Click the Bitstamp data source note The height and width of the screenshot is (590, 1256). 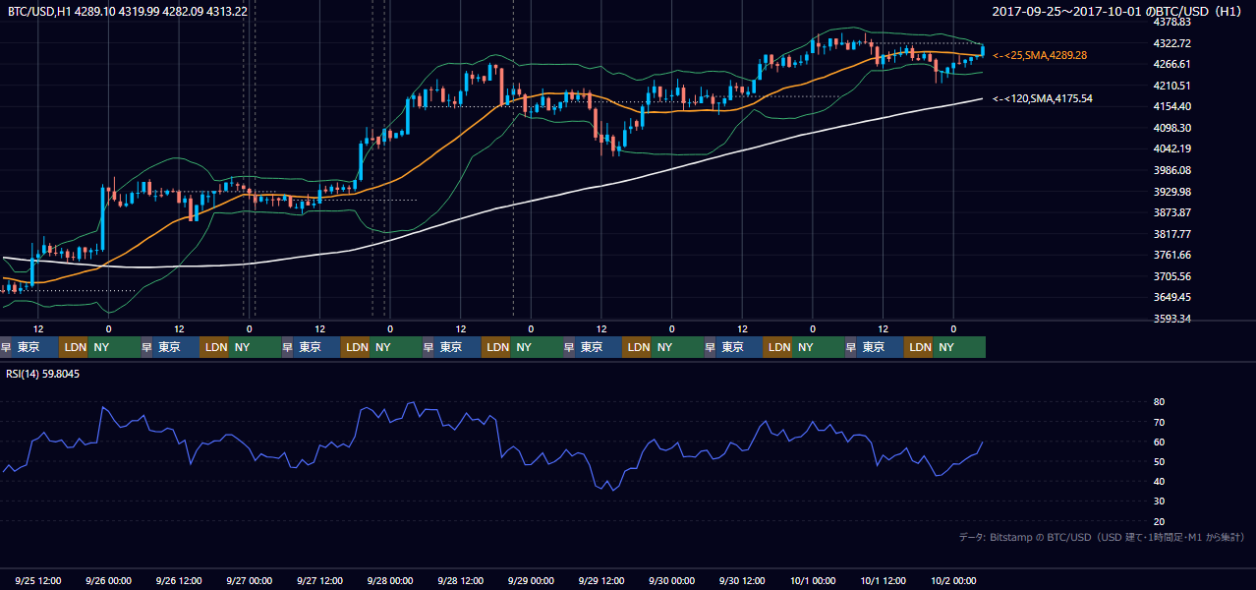click(x=1102, y=537)
